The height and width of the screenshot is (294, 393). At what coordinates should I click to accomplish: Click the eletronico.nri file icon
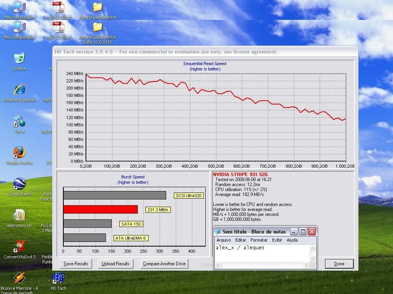point(19,216)
